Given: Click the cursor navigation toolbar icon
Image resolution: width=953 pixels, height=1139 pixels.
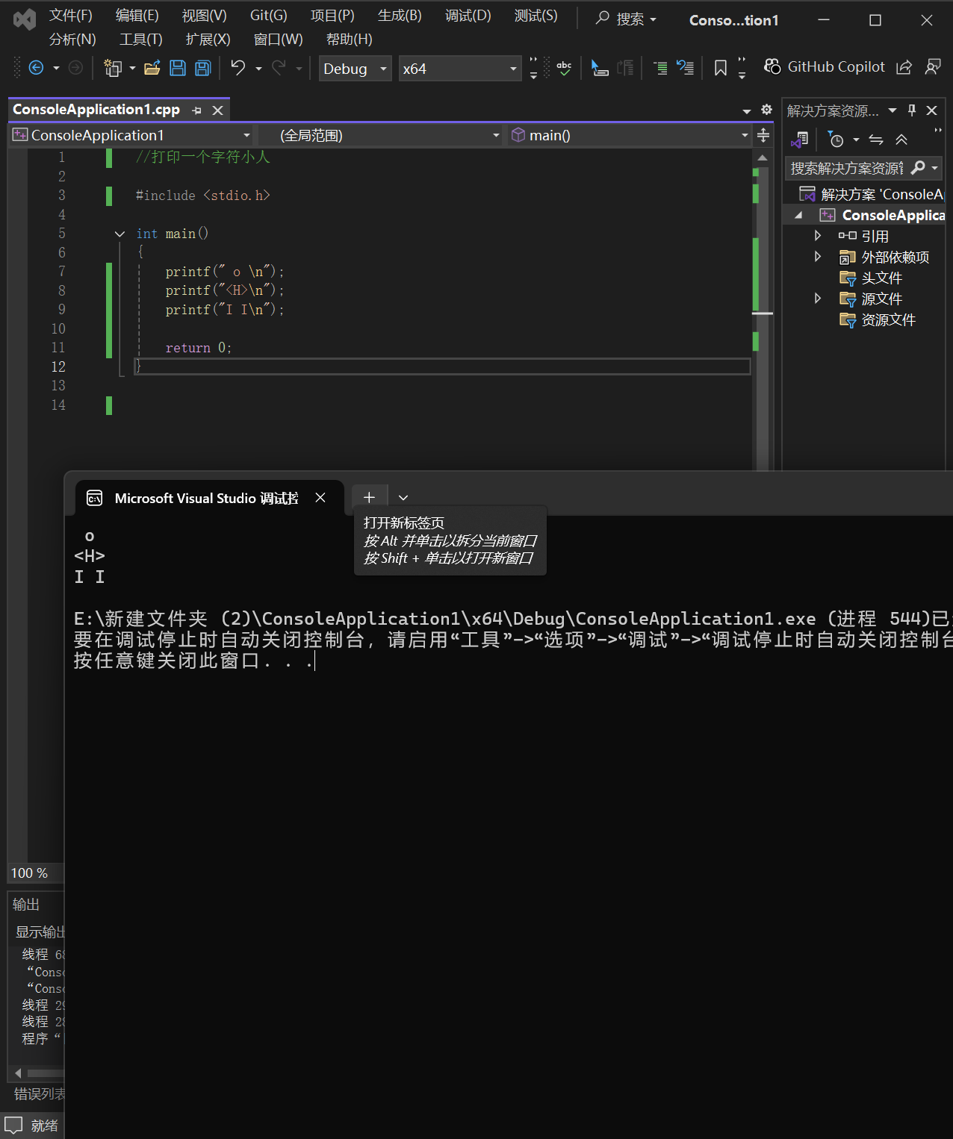Looking at the screenshot, I should tap(600, 68).
